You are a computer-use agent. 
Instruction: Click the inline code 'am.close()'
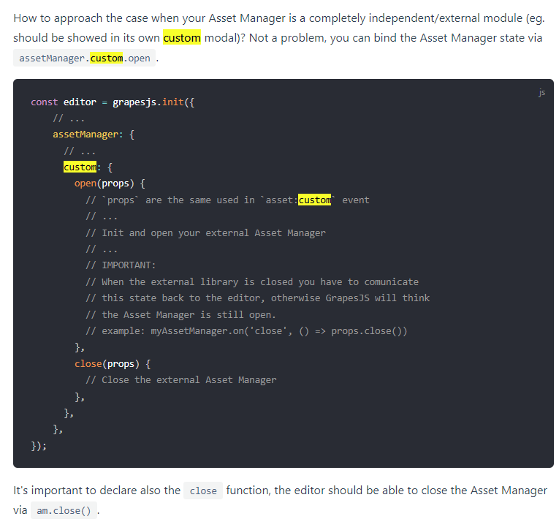point(64,511)
